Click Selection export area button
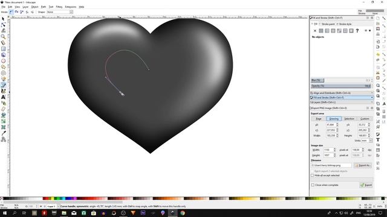387x217 pixels. tap(350, 119)
